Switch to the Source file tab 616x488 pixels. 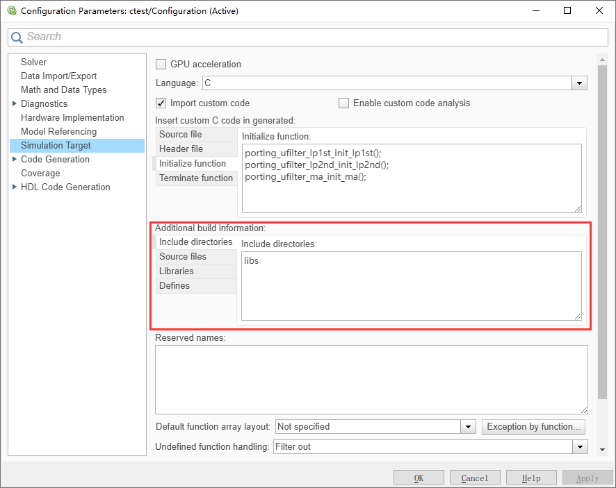point(197,135)
